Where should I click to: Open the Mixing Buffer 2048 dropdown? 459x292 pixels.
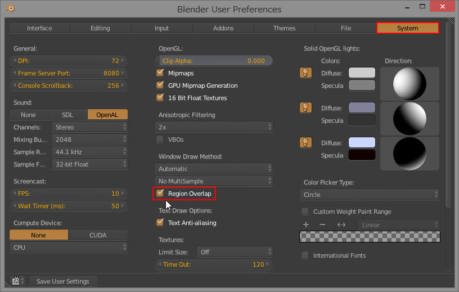(x=89, y=140)
